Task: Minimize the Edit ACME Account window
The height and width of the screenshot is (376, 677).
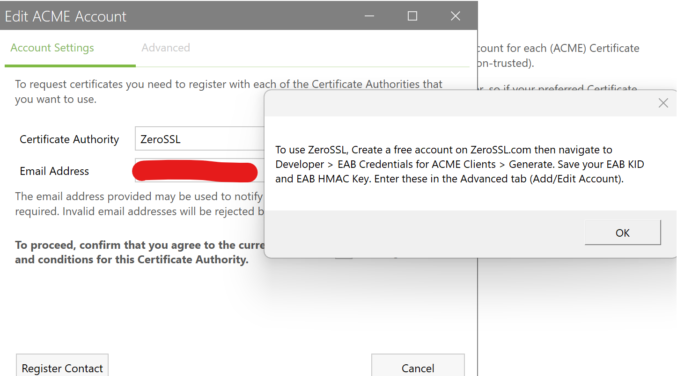Action: tap(369, 16)
